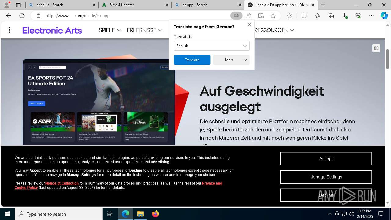Viewport: 391px width, 220px height.
Task: Open volume control in tray
Action: click(351, 214)
